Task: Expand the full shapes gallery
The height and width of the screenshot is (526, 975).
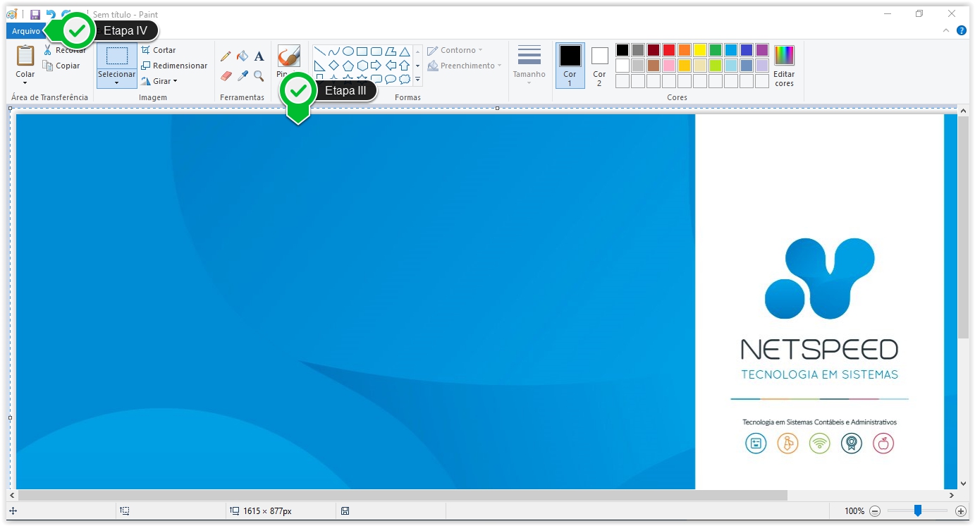Action: point(417,80)
